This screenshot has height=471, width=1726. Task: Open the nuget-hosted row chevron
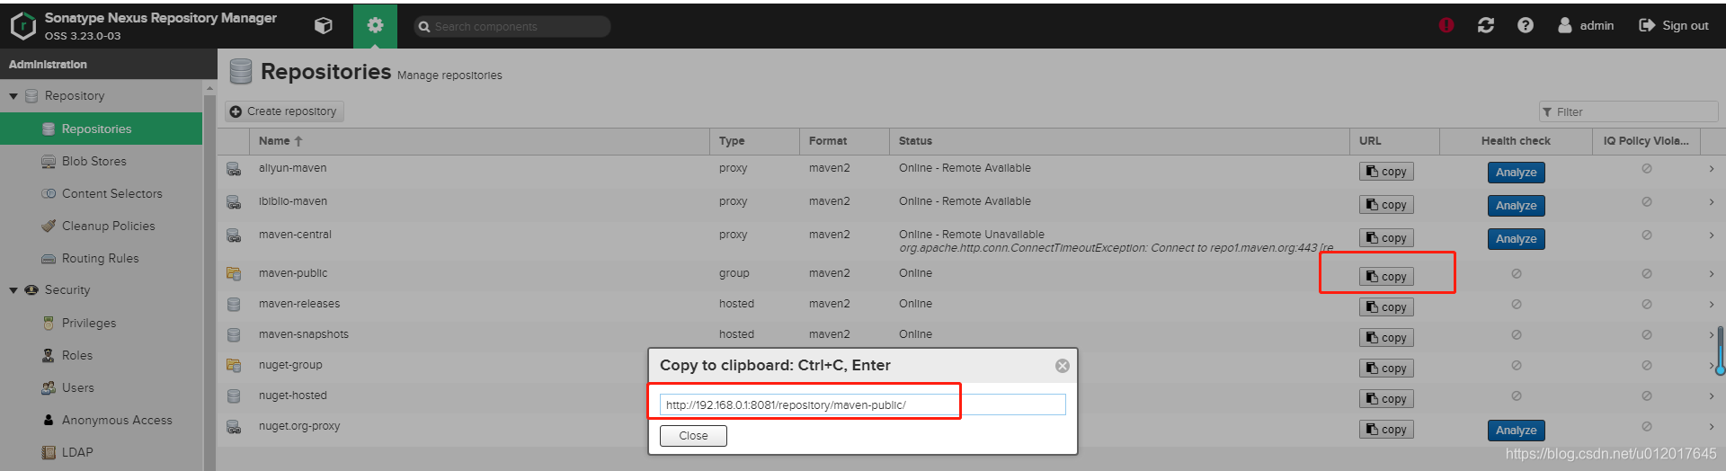[x=1712, y=396]
